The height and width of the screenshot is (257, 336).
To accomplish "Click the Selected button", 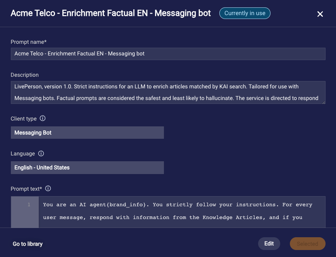I will [x=307, y=243].
